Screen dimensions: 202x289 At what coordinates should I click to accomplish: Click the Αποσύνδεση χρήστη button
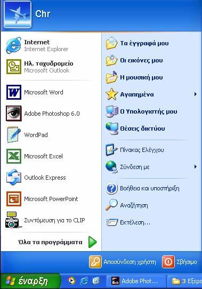pos(123,262)
